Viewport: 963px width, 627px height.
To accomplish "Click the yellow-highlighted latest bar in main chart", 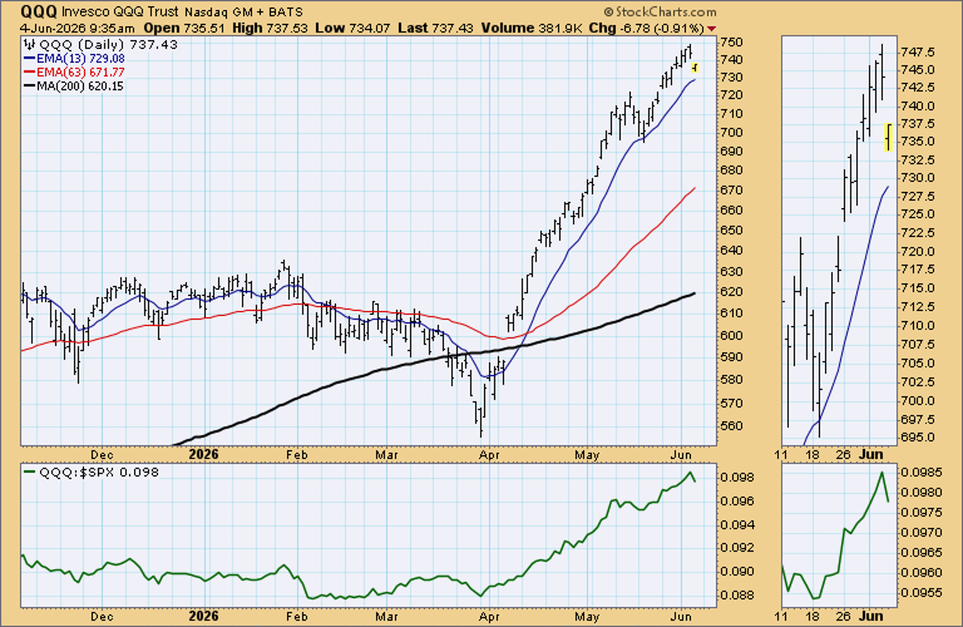I will (694, 67).
